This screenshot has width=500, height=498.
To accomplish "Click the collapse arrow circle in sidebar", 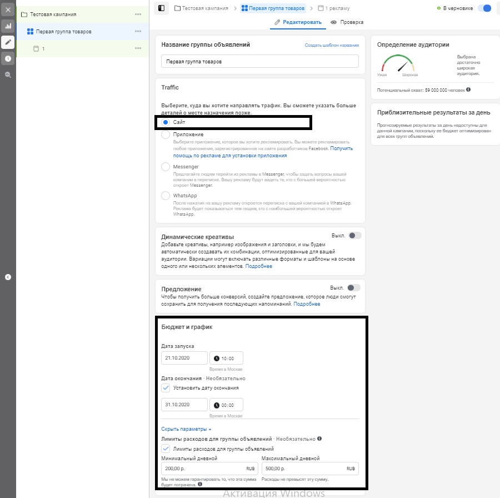I will tap(8, 277).
